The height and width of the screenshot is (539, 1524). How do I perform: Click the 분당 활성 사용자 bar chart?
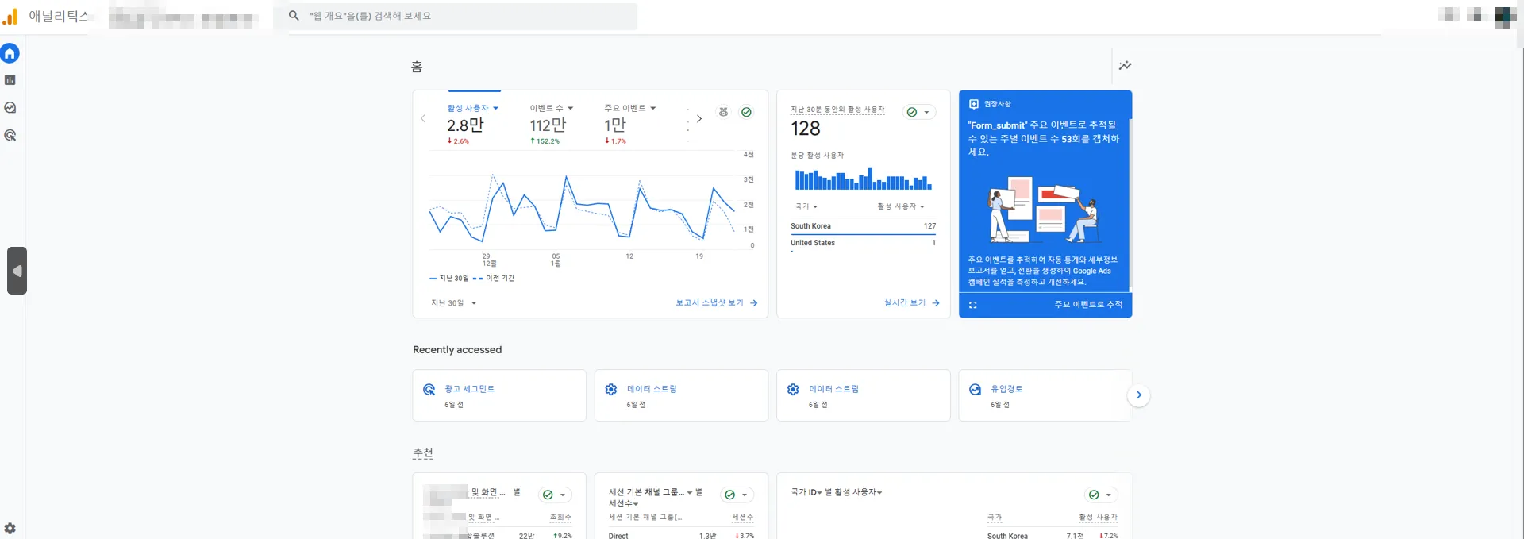coord(864,179)
